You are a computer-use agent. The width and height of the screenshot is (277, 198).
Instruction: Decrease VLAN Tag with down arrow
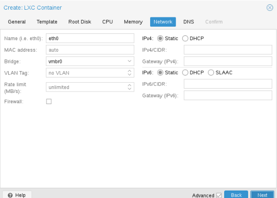tap(129, 75)
